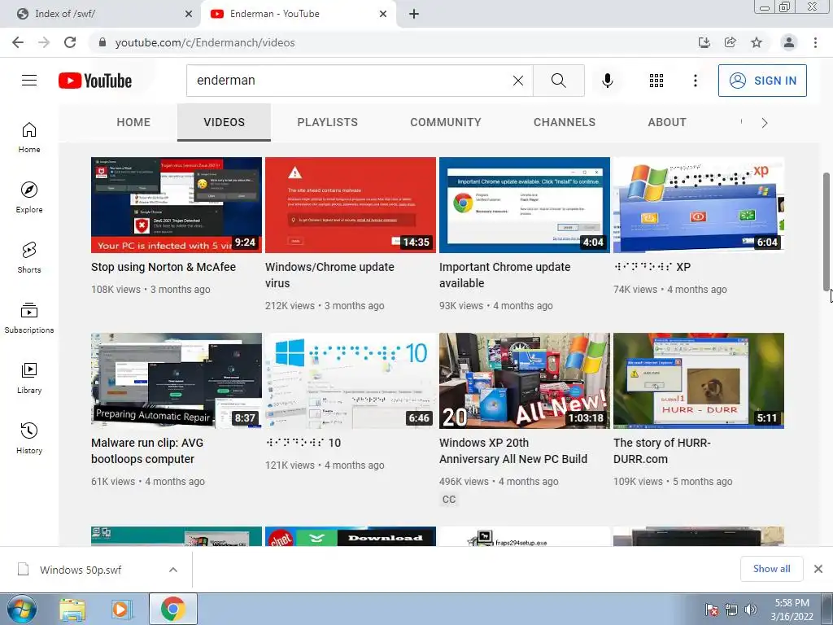Open the braille XP video thumbnail
833x625 pixels.
pyautogui.click(x=699, y=205)
